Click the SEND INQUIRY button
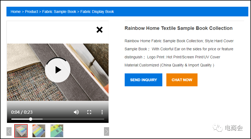This screenshot has height=139, width=251. pyautogui.click(x=144, y=80)
